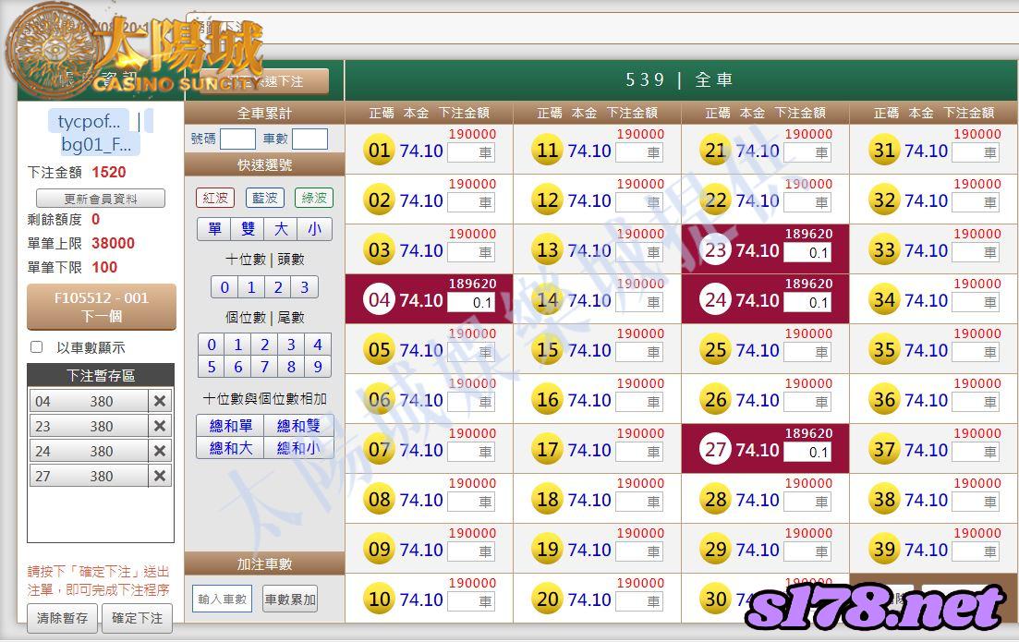
Task: Select ball number 33
Action: 884,250
